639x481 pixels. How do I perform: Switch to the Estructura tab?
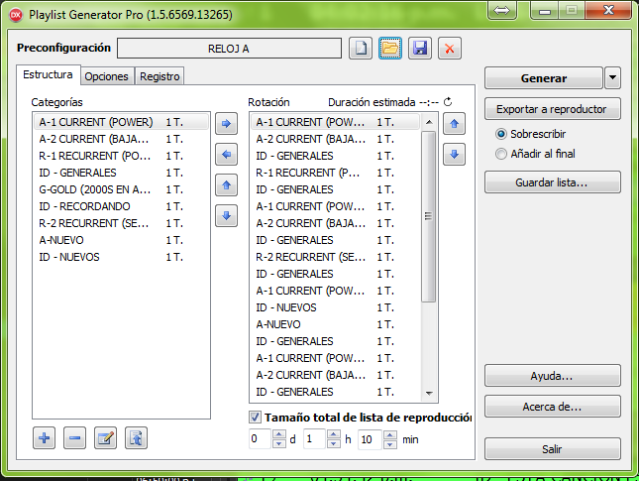point(48,74)
